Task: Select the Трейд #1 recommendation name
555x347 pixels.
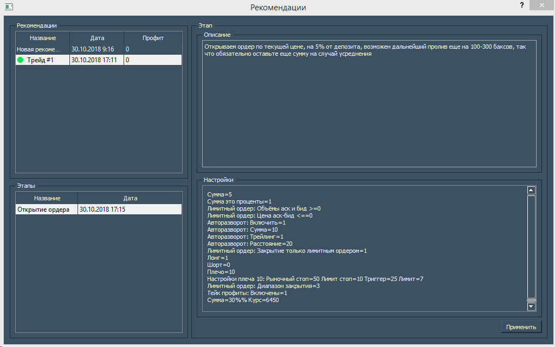Action: pos(41,60)
